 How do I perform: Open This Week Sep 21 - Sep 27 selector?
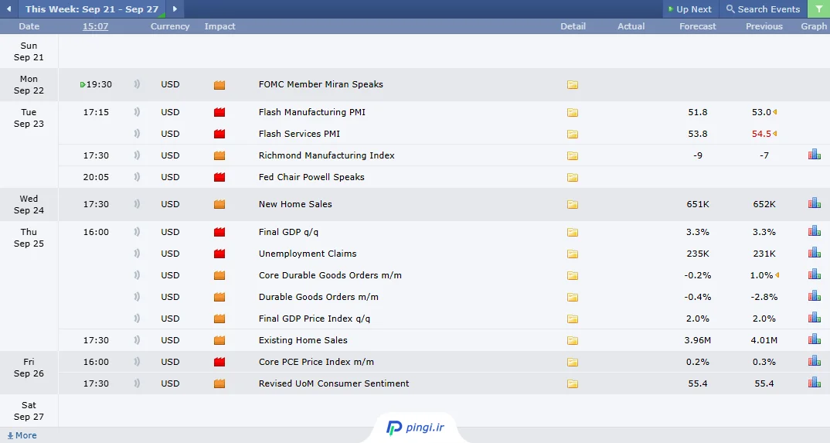point(91,9)
